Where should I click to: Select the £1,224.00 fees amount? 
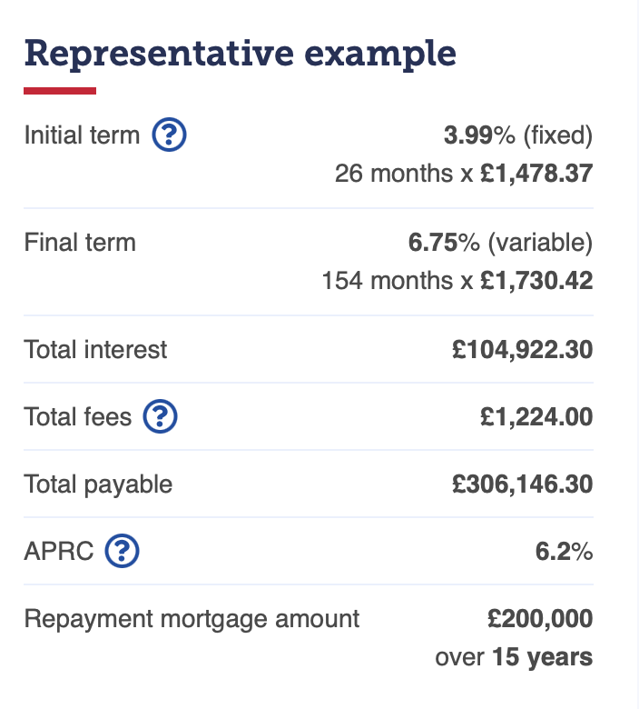tap(536, 417)
